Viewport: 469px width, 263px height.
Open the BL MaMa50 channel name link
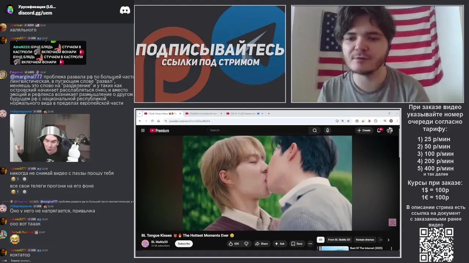tap(159, 242)
